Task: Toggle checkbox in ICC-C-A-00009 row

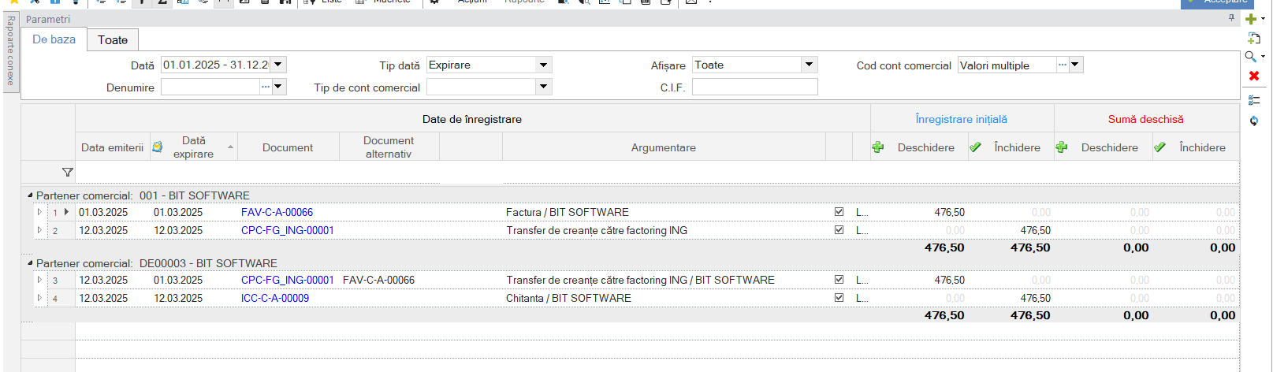Action: (839, 298)
